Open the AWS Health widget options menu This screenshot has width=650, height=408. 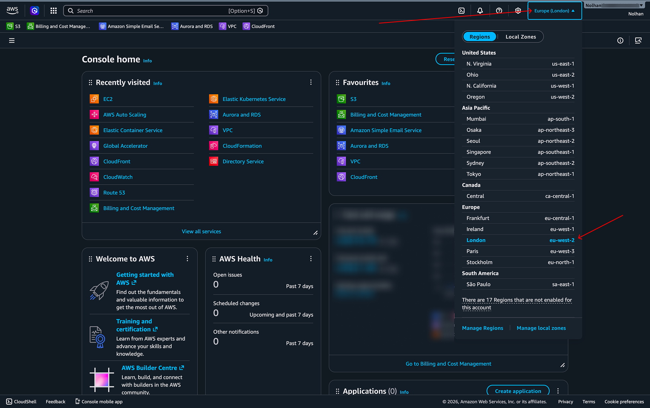311,259
